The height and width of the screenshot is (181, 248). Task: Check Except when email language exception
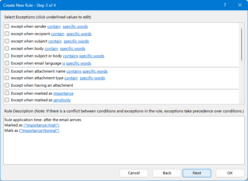(x=7, y=63)
